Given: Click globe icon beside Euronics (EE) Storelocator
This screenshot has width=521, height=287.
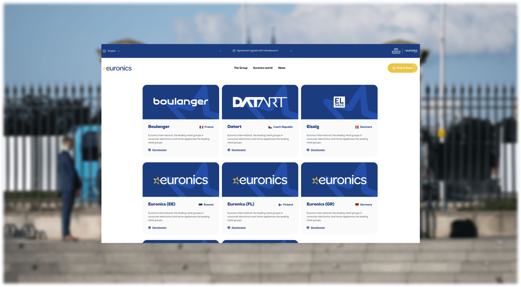Looking at the screenshot, I should point(150,228).
